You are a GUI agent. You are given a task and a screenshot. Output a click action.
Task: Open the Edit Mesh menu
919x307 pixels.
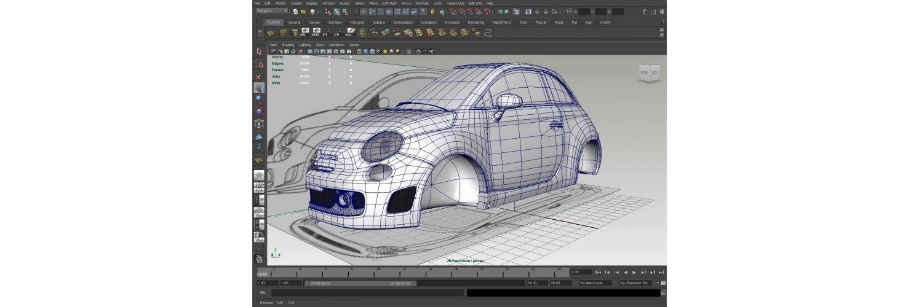[389, 3]
